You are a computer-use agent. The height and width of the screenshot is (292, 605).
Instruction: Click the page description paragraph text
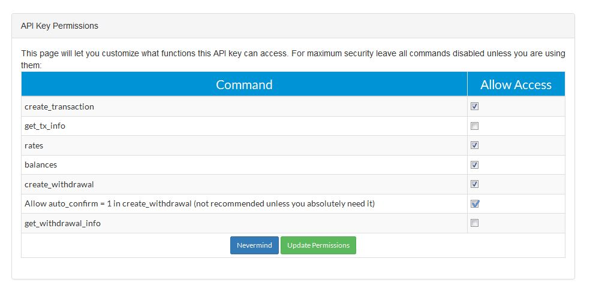293,59
